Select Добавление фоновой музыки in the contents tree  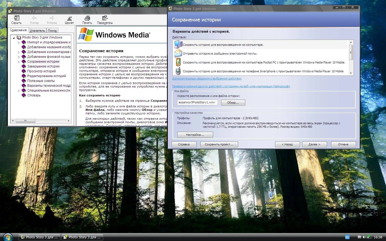pyautogui.click(x=49, y=57)
